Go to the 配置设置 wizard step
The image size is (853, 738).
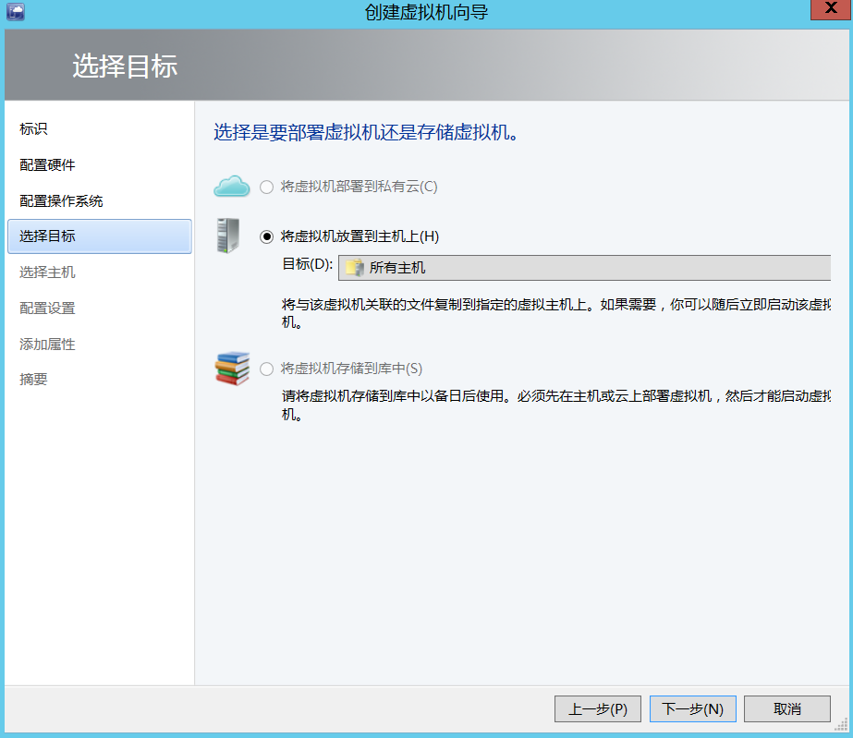pos(47,308)
